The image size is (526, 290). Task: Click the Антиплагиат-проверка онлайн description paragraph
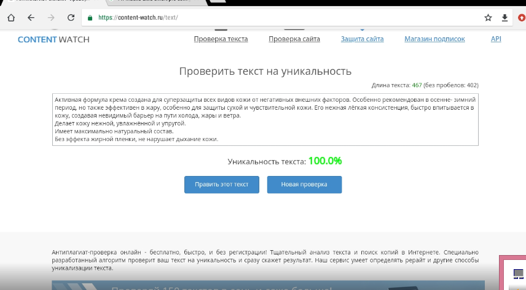265,260
